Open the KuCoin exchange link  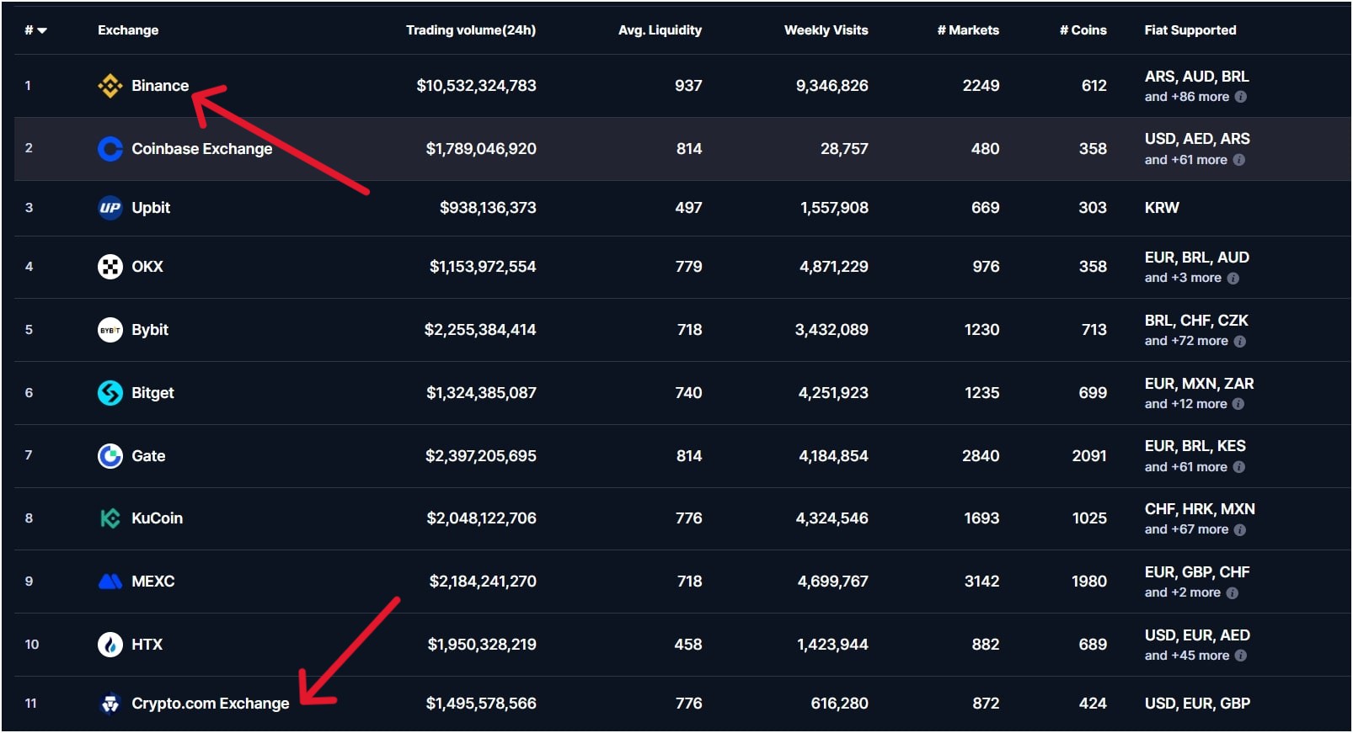pos(157,518)
